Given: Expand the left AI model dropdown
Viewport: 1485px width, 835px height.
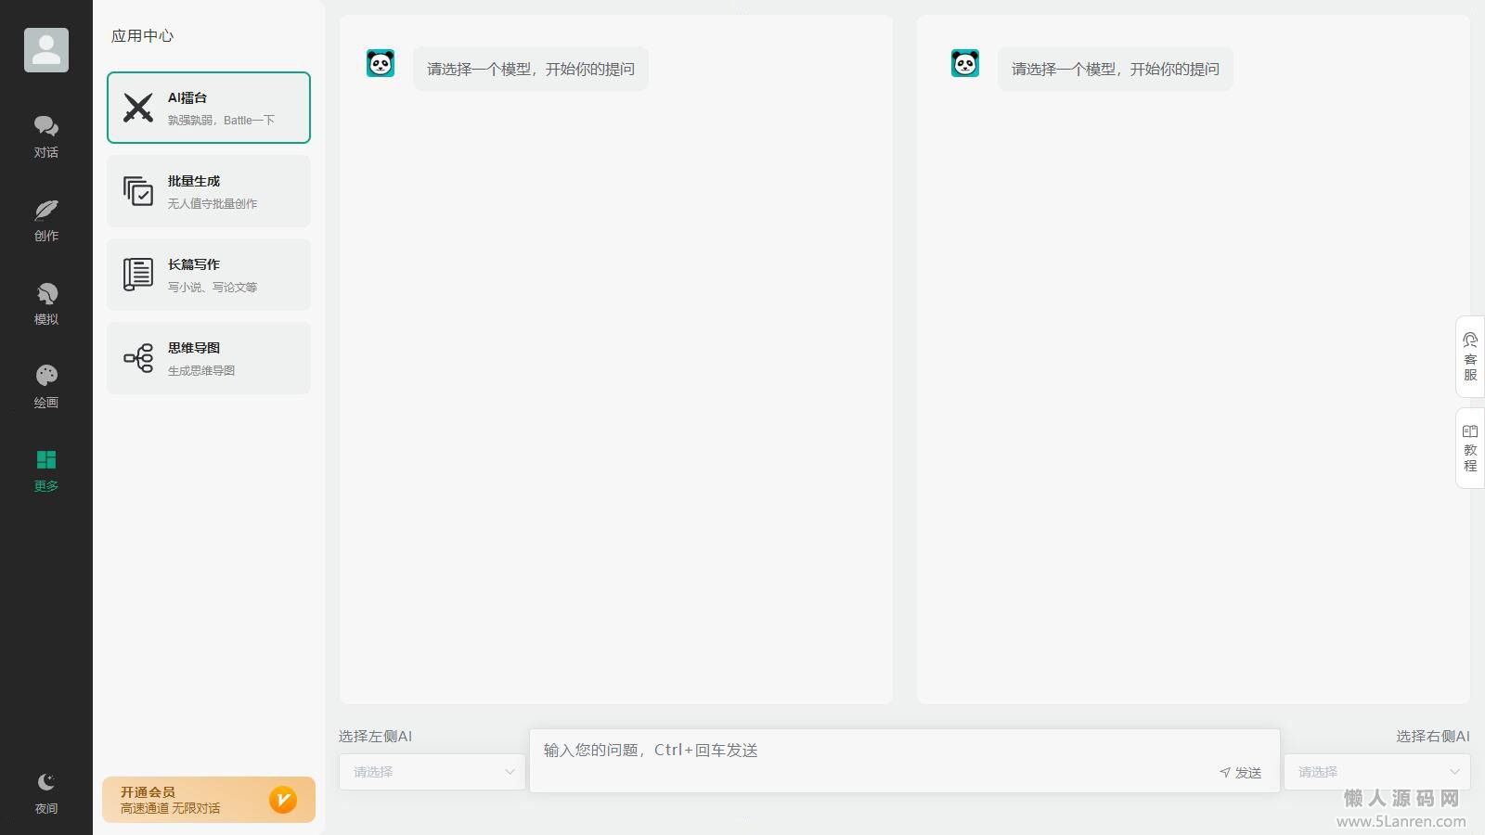Looking at the screenshot, I should coord(433,772).
